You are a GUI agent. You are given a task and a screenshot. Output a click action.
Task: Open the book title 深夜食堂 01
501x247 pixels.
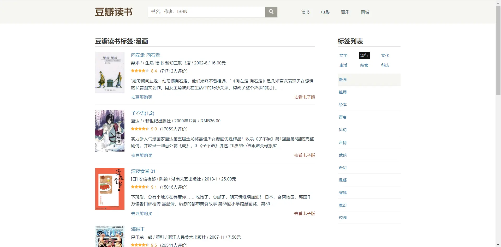[143, 171]
